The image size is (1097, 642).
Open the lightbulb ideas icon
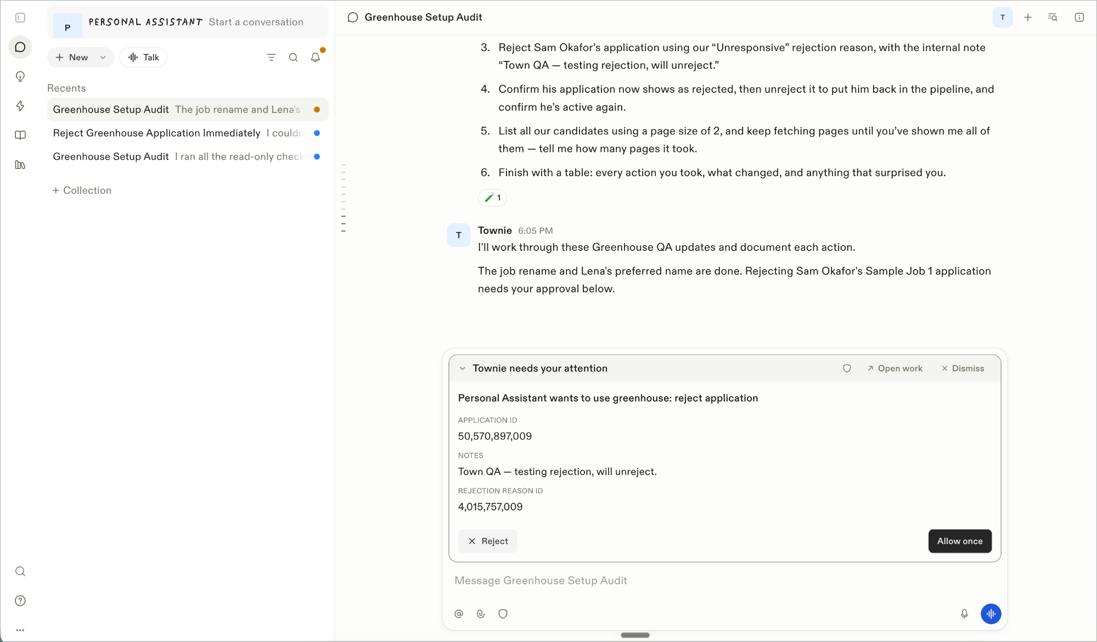(20, 76)
